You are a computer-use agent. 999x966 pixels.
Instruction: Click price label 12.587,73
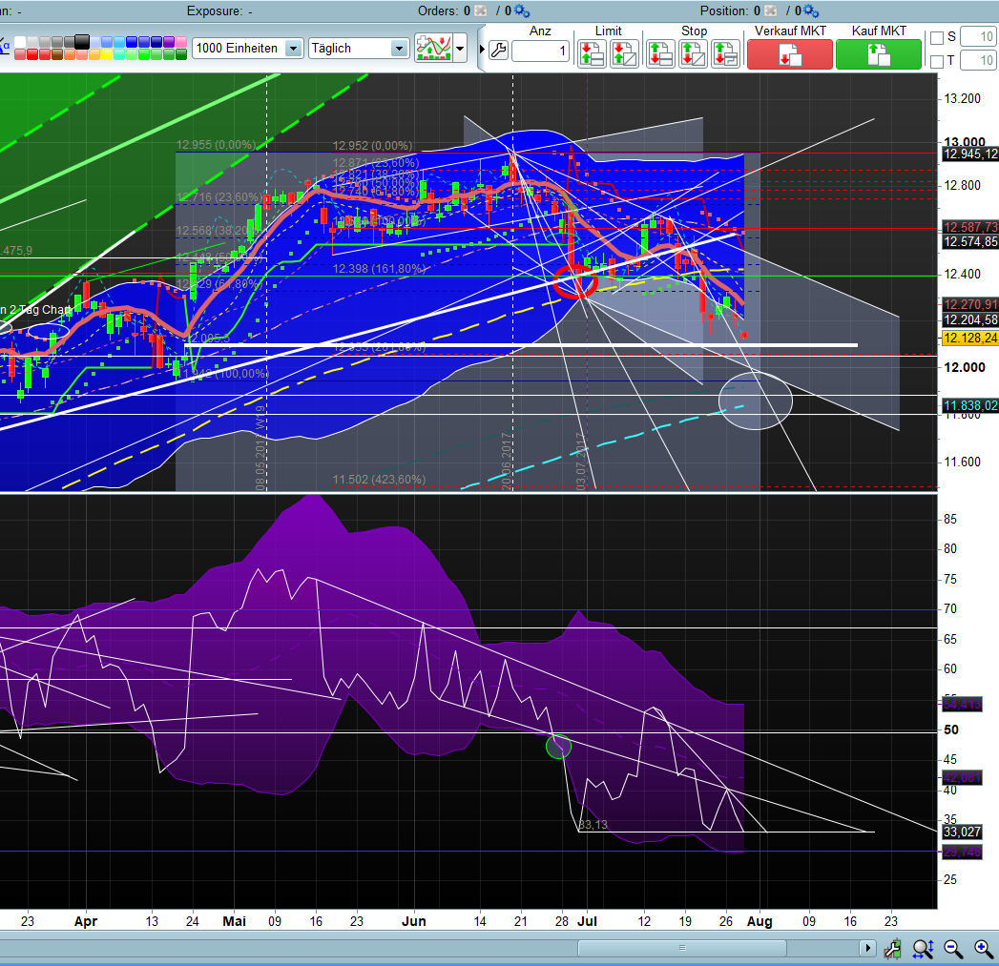pos(970,227)
